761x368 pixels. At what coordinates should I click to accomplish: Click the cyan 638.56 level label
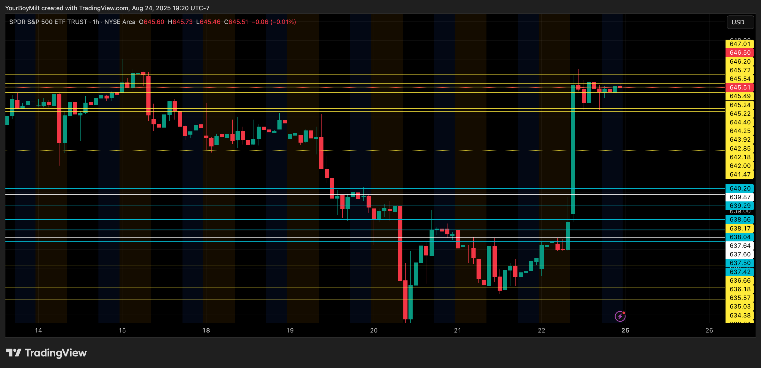click(x=740, y=219)
